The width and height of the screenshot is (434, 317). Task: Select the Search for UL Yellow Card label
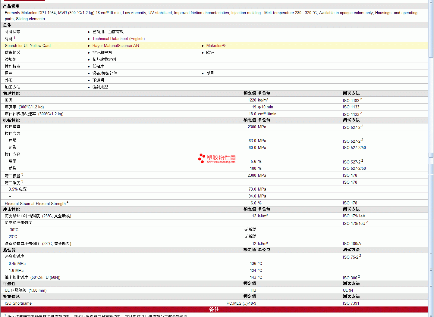point(28,46)
